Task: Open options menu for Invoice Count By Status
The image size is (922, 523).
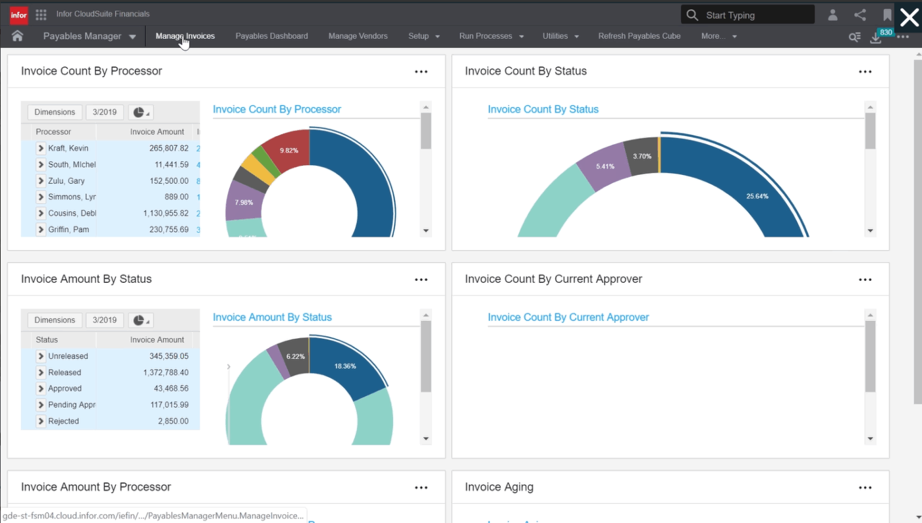Action: (865, 72)
